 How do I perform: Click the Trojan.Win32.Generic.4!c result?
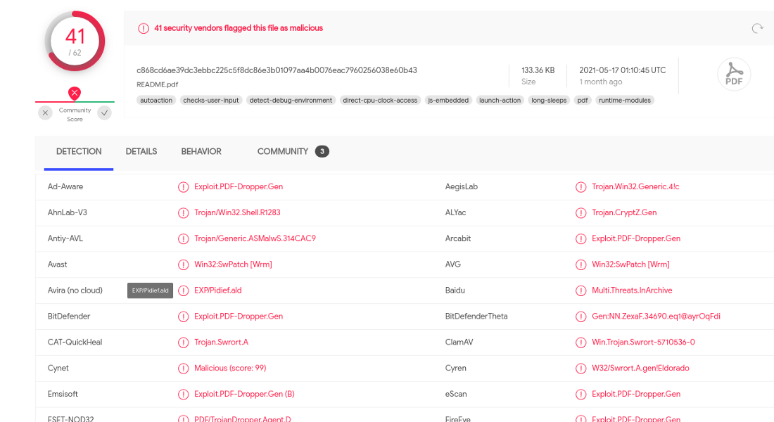[636, 186]
